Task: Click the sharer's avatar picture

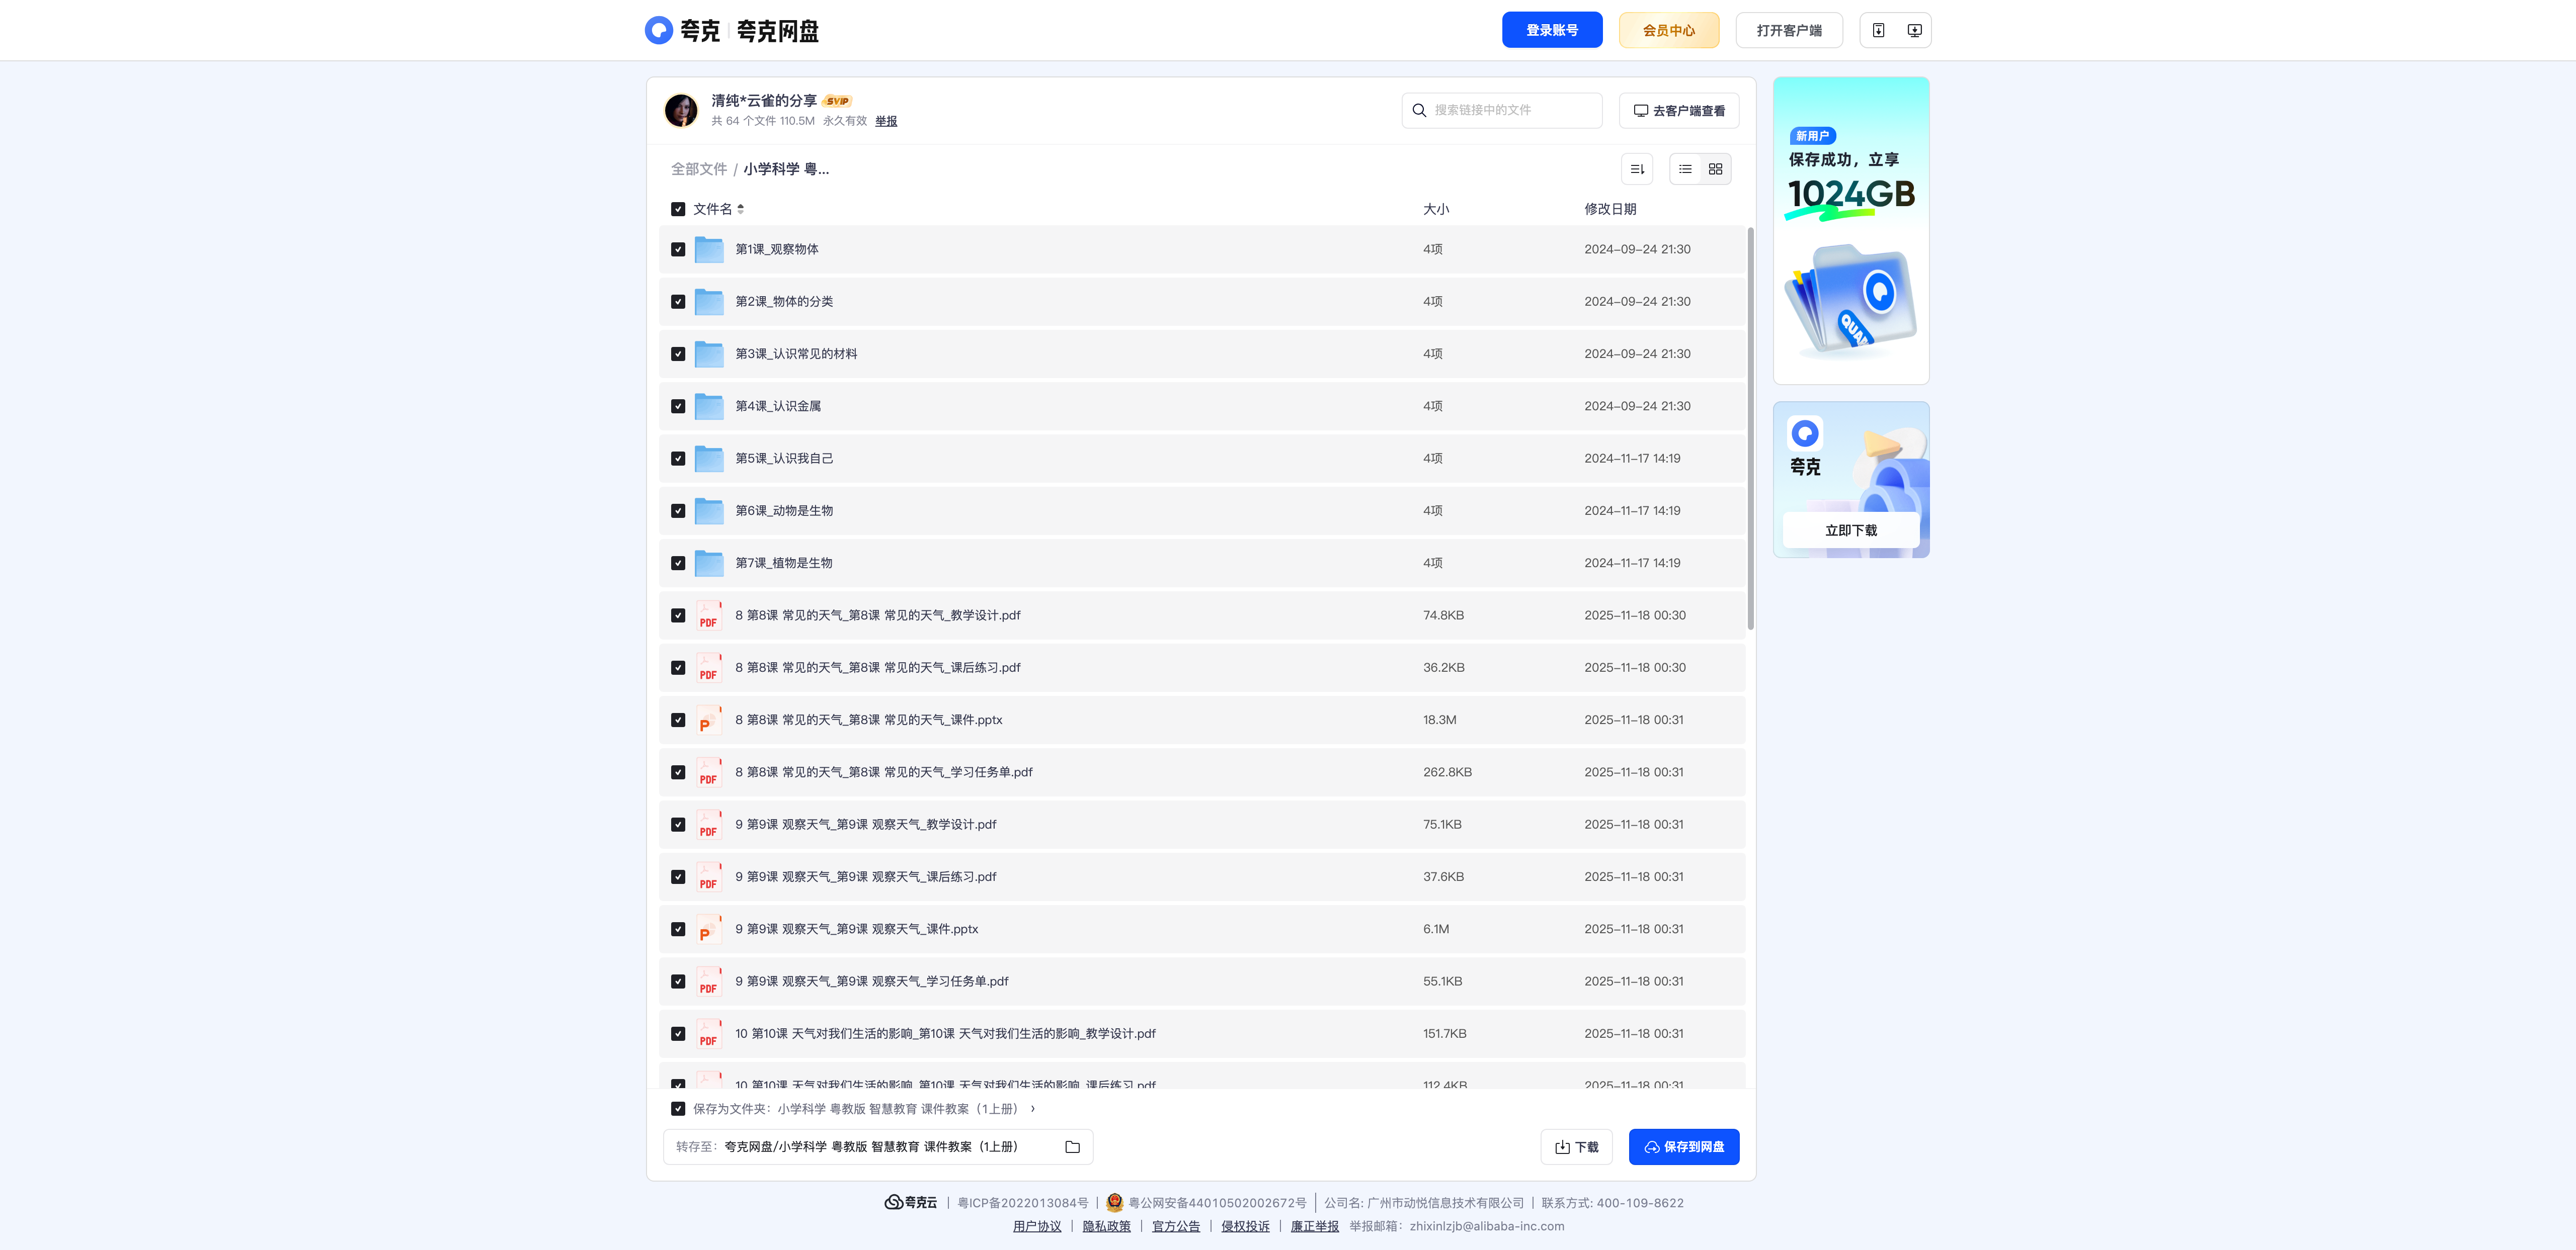Action: [681, 110]
